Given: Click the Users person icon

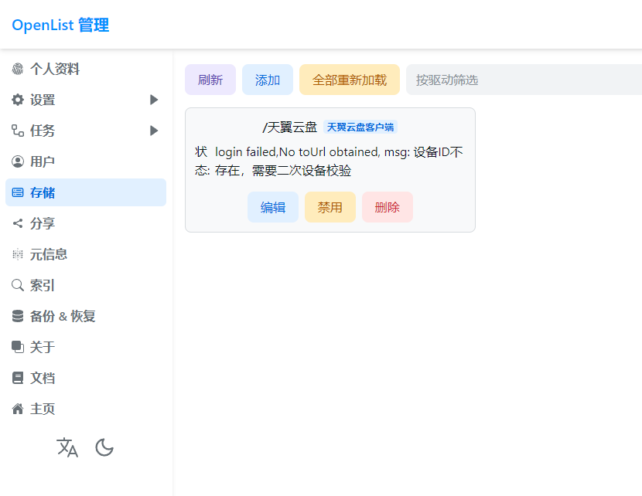Looking at the screenshot, I should point(18,162).
